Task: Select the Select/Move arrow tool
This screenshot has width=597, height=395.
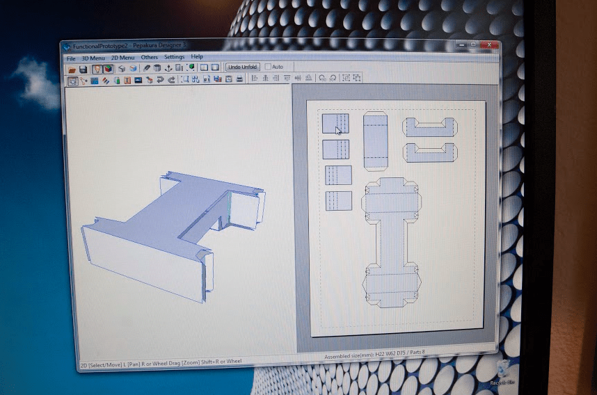Action: point(73,81)
